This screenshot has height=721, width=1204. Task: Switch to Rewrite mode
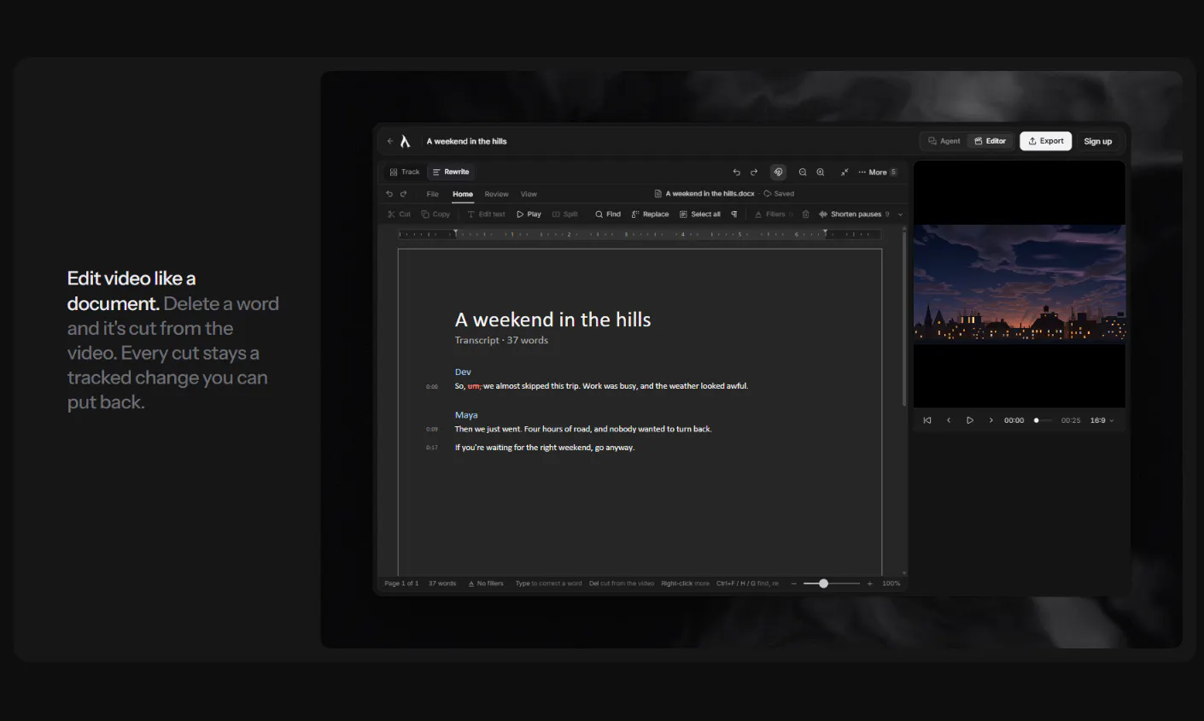[451, 172]
